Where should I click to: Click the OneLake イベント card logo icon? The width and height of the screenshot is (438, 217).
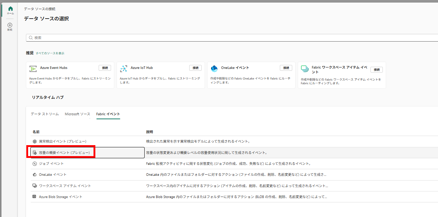tap(214, 68)
